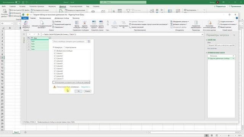Uncheck the Column5 checkbox

pos(55,64)
